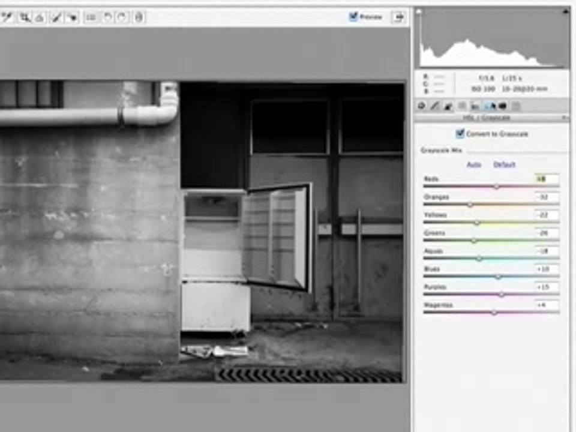The image size is (576, 432).
Task: Click the Aquas value input field
Action: pyautogui.click(x=547, y=251)
